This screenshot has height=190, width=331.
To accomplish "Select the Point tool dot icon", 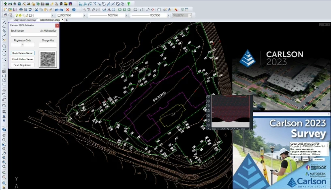I will [4, 65].
